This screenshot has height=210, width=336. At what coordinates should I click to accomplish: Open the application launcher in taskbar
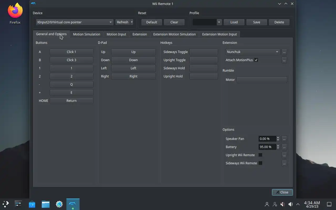pos(6,204)
